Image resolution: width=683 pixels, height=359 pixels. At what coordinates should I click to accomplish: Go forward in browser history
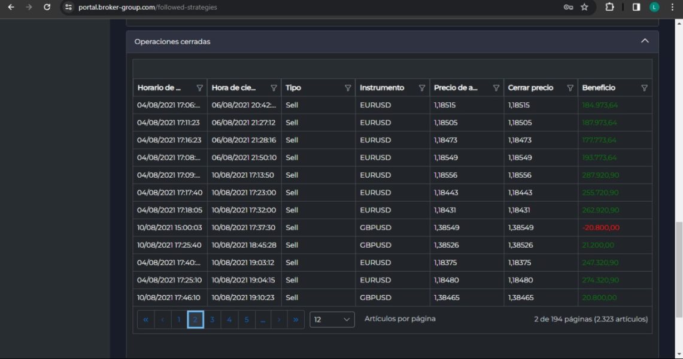click(x=29, y=7)
